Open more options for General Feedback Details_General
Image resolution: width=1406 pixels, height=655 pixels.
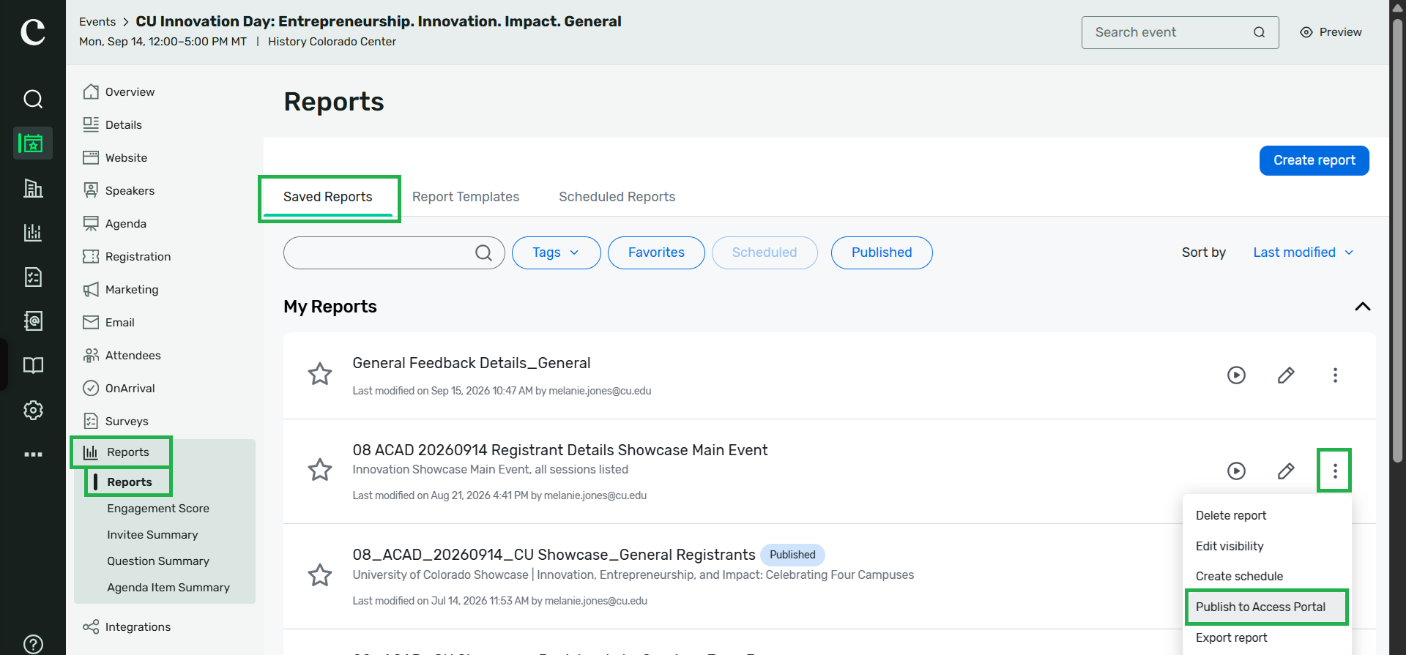pyautogui.click(x=1335, y=375)
